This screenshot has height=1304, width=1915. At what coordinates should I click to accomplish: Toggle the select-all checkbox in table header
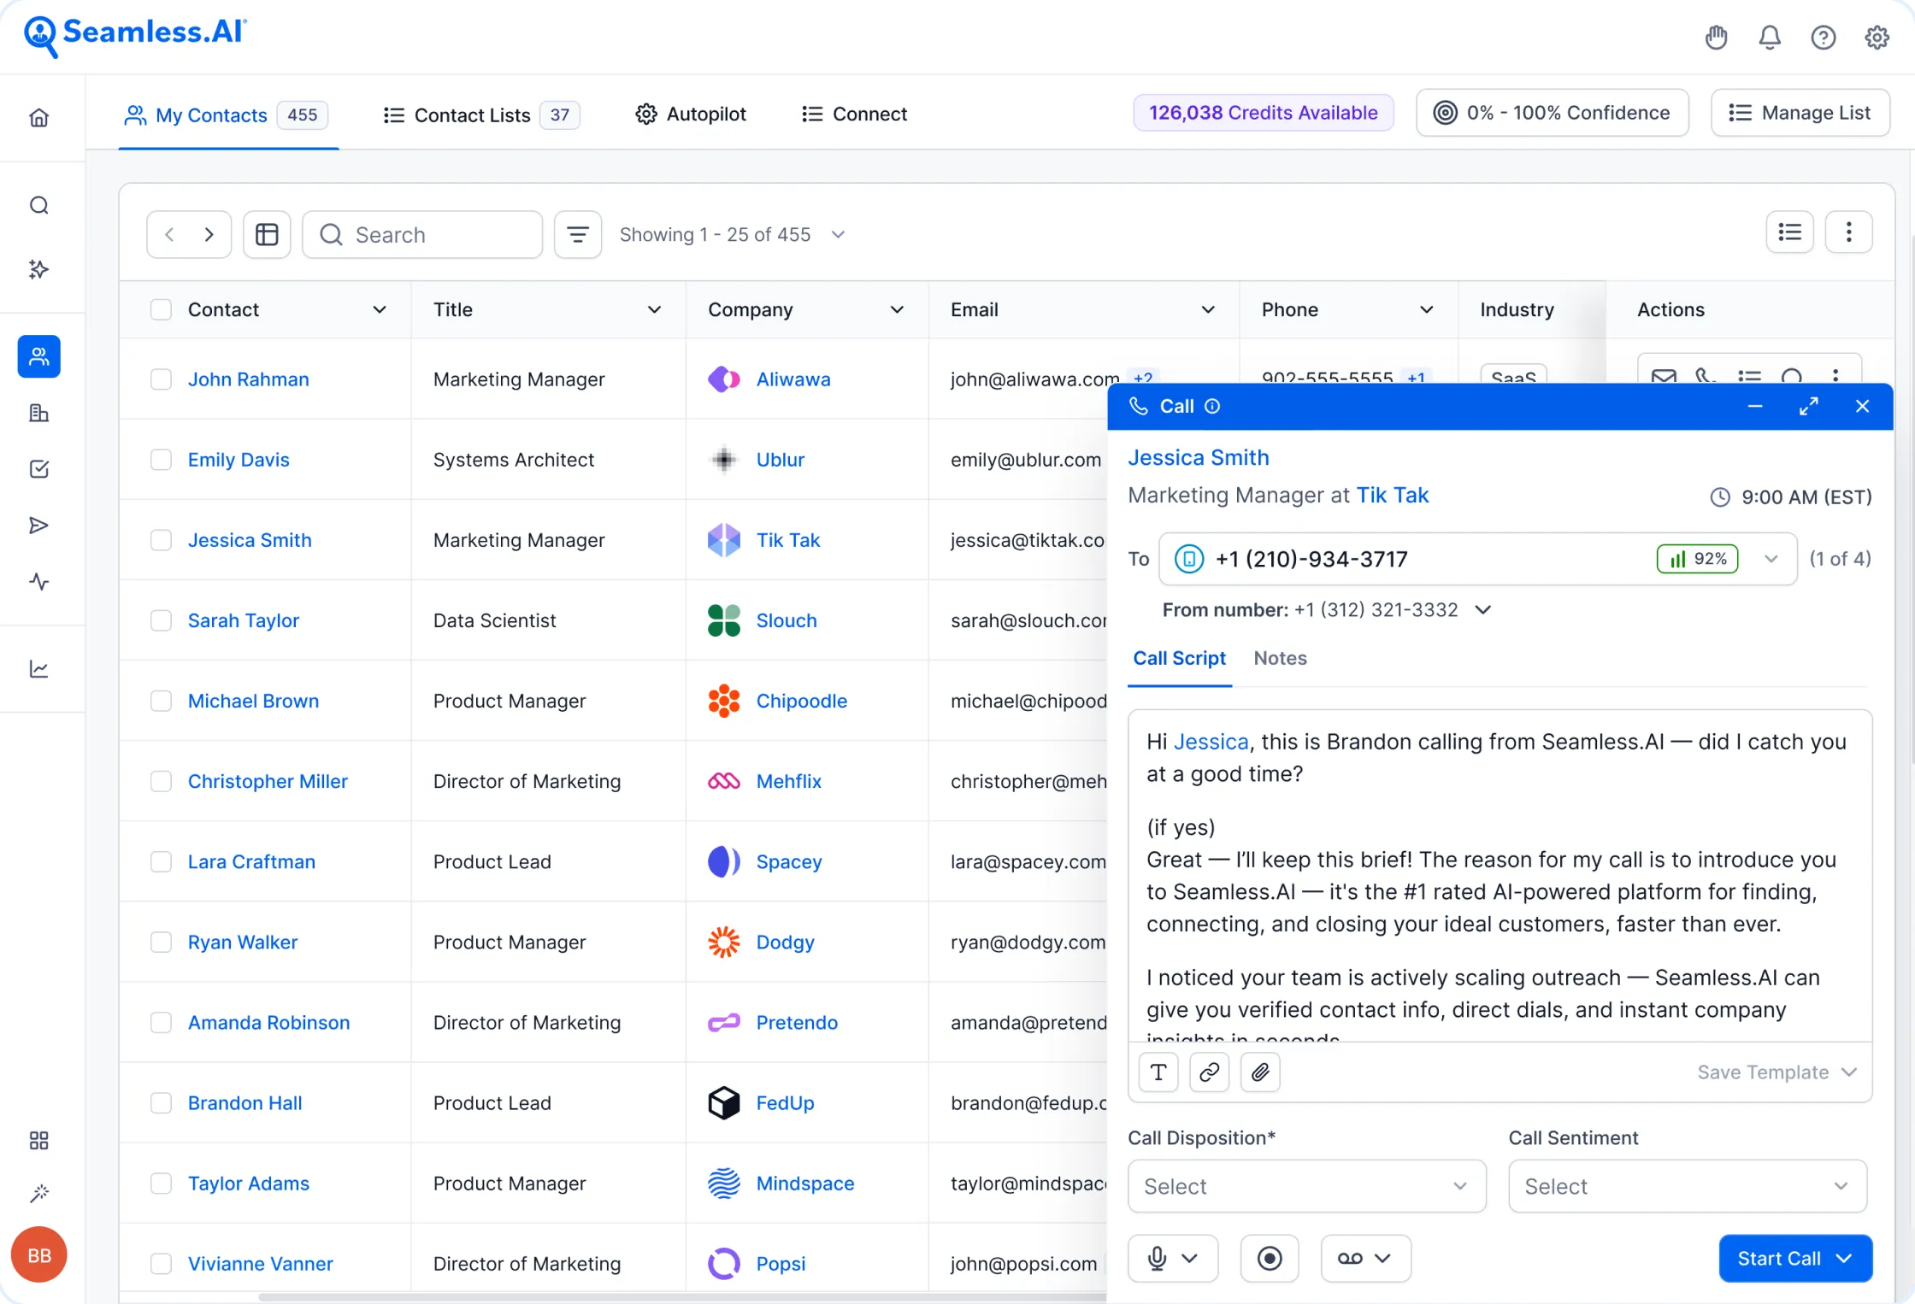161,309
